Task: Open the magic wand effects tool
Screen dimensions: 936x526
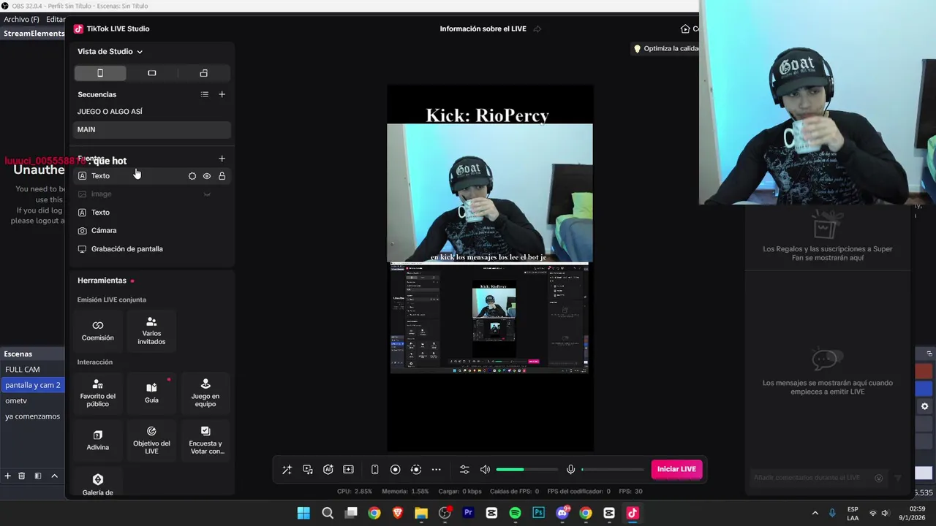Action: (x=287, y=470)
